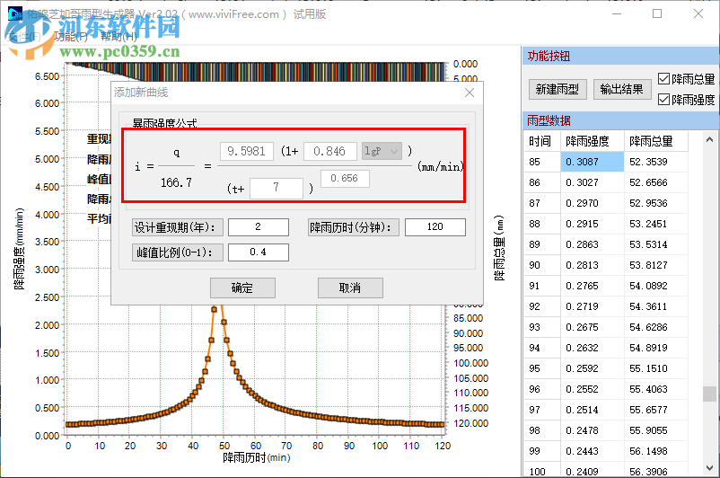Screen dimensions: 720x478
Task: Click the 新建雨型 button
Action: [x=558, y=89]
